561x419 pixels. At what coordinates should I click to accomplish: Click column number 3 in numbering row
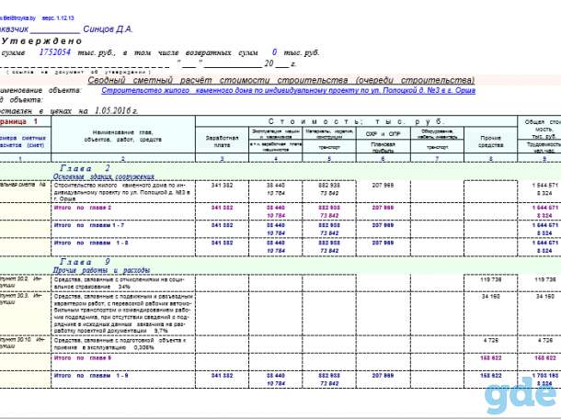[x=222, y=159]
